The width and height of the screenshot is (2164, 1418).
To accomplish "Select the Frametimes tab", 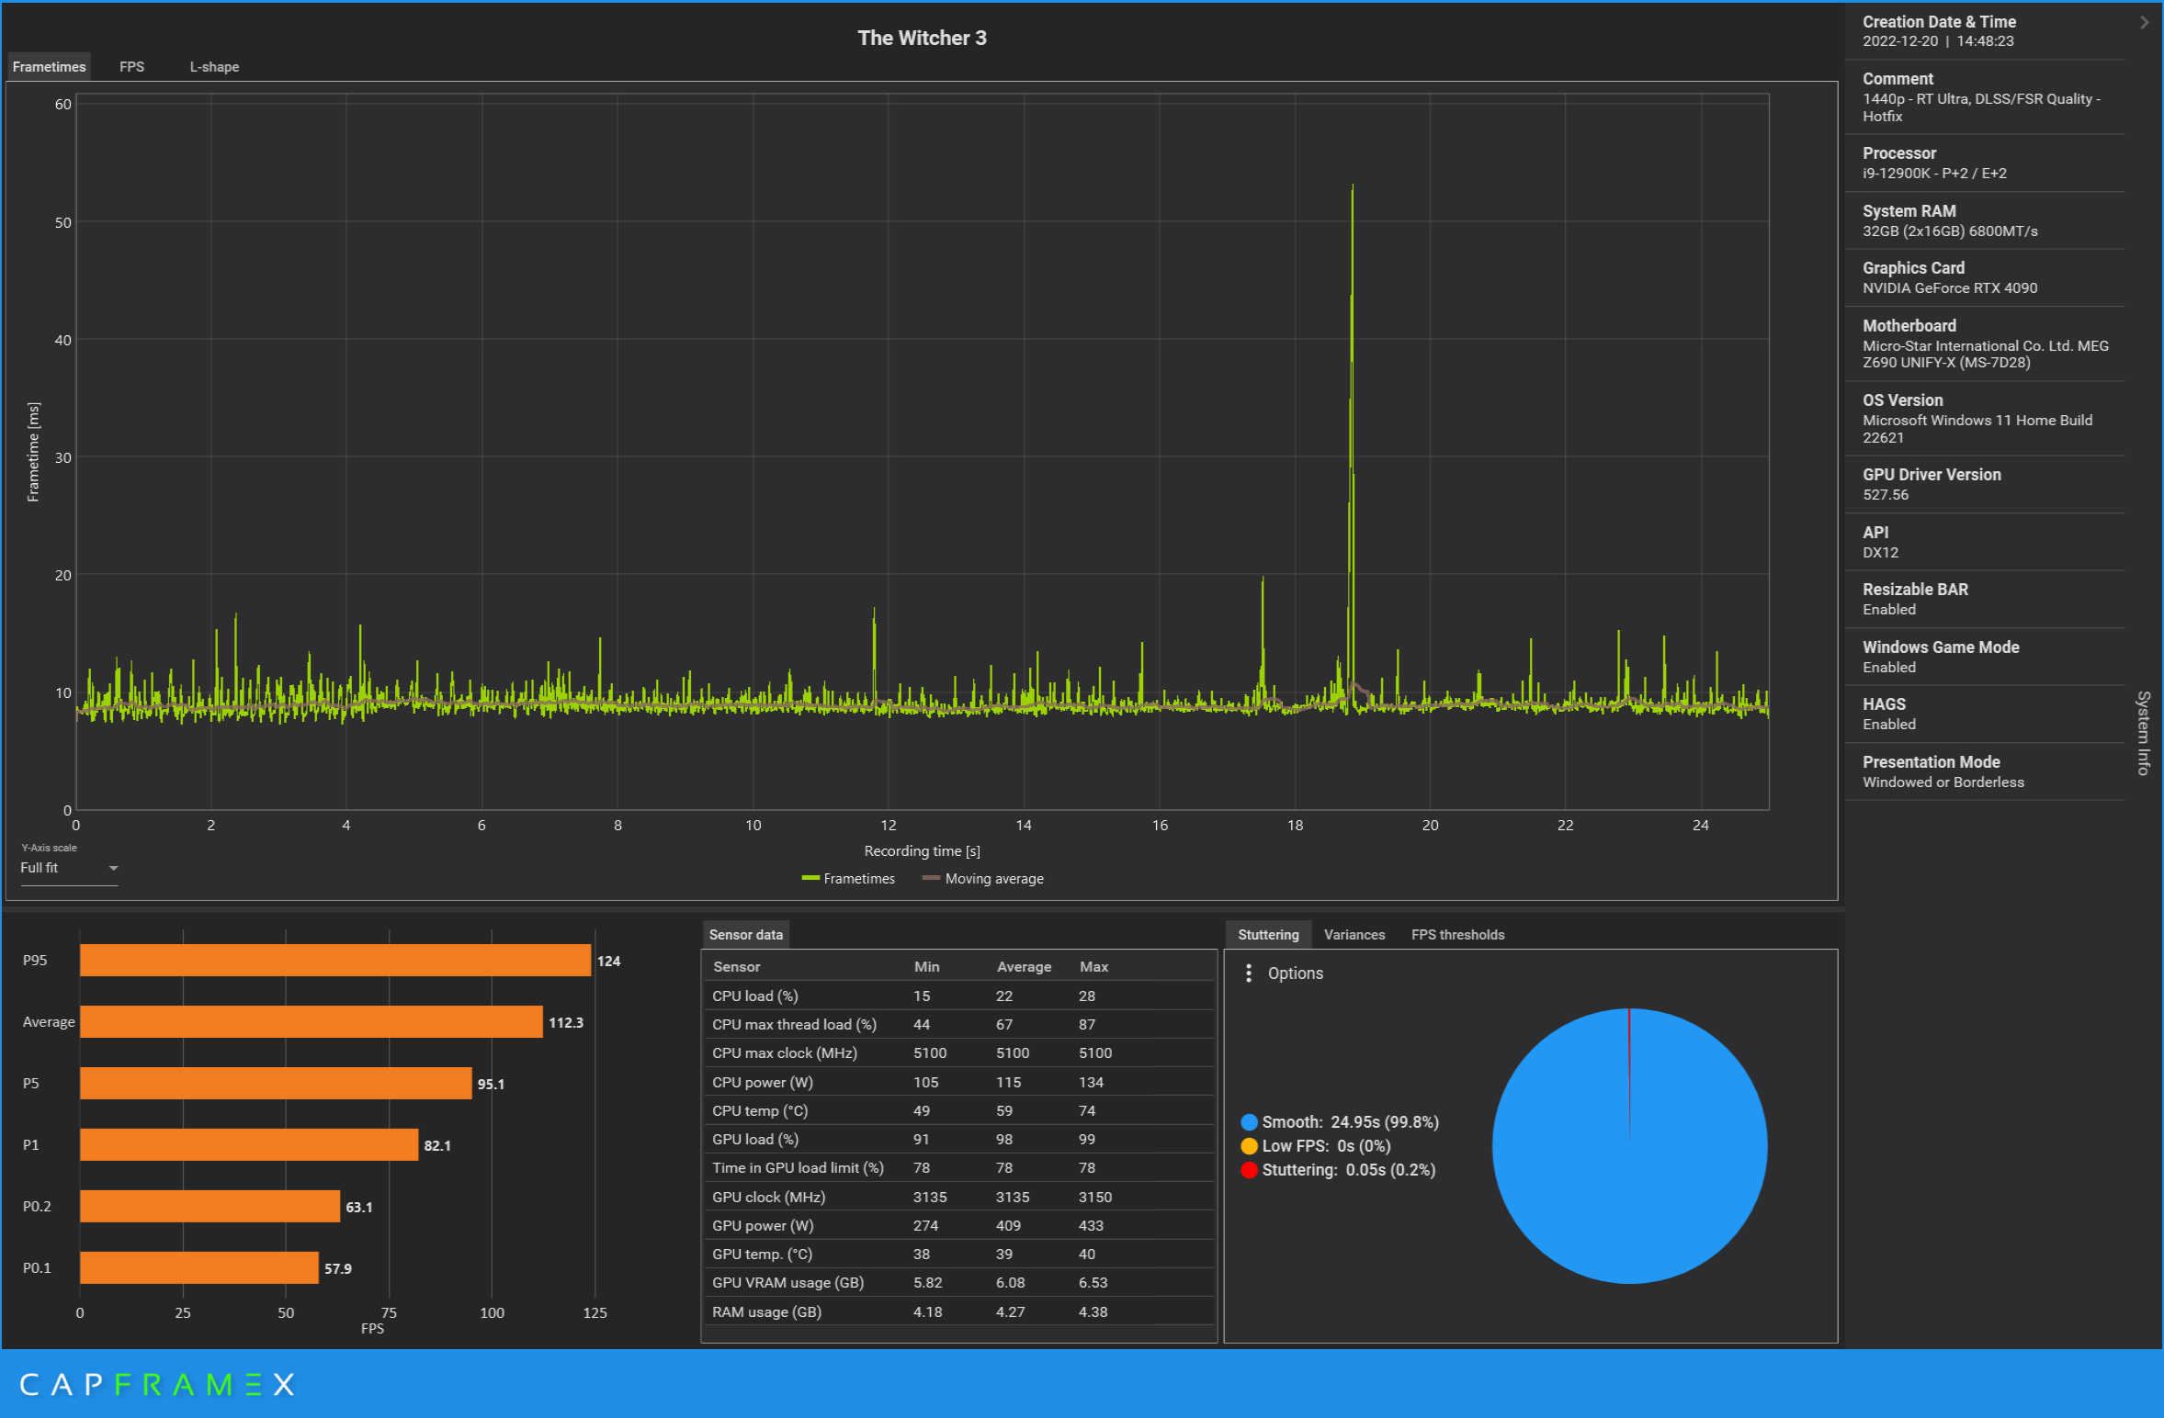I will click(49, 67).
